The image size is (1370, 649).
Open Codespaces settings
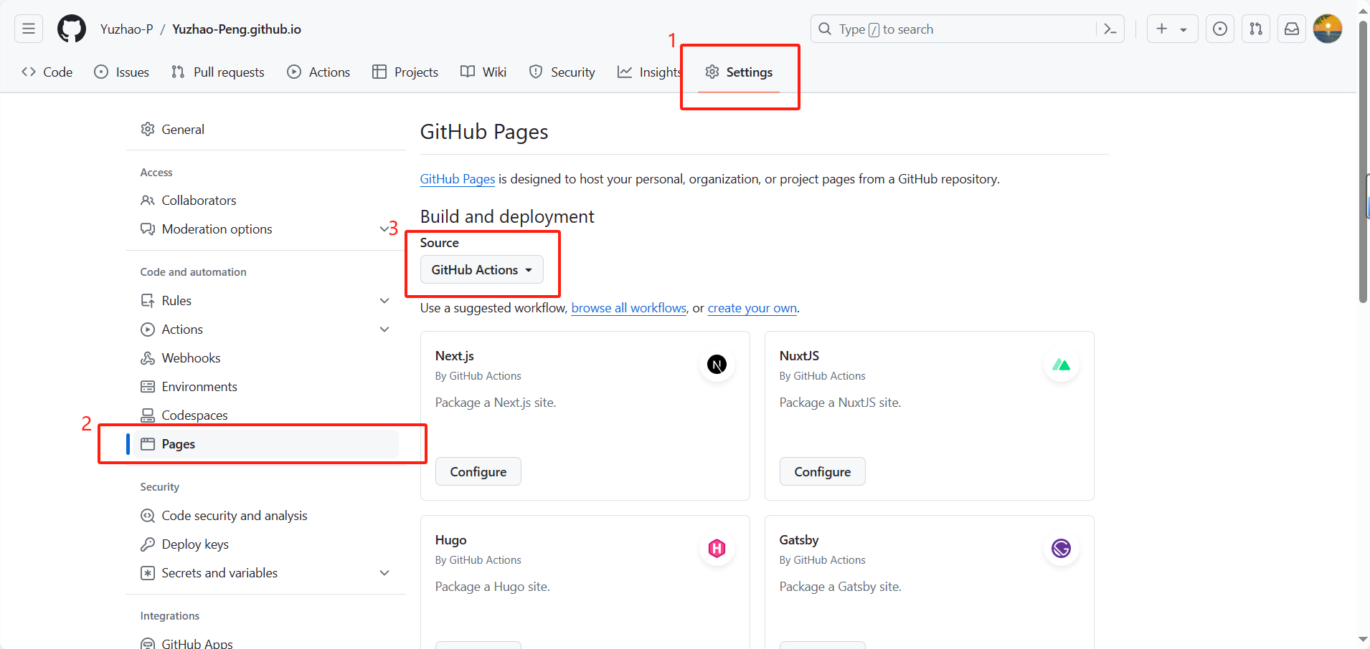click(x=266, y=415)
